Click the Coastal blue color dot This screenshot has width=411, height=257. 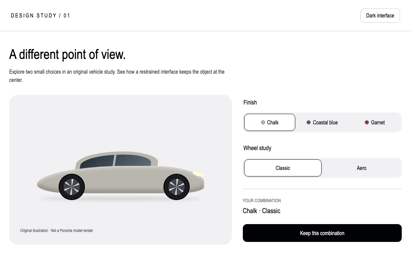(x=309, y=122)
